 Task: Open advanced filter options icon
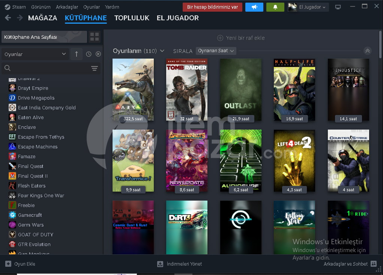(x=95, y=68)
